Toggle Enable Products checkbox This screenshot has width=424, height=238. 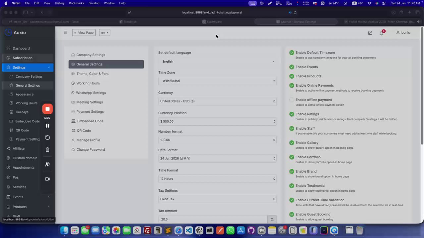click(291, 76)
